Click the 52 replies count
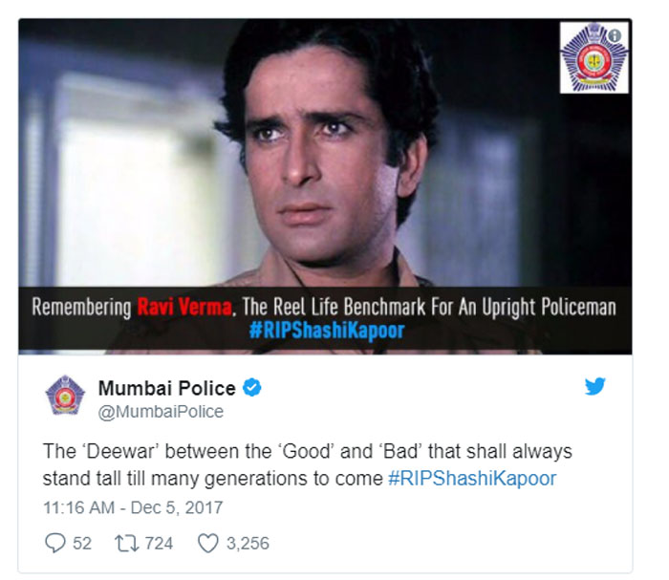The image size is (669, 580). tap(82, 544)
